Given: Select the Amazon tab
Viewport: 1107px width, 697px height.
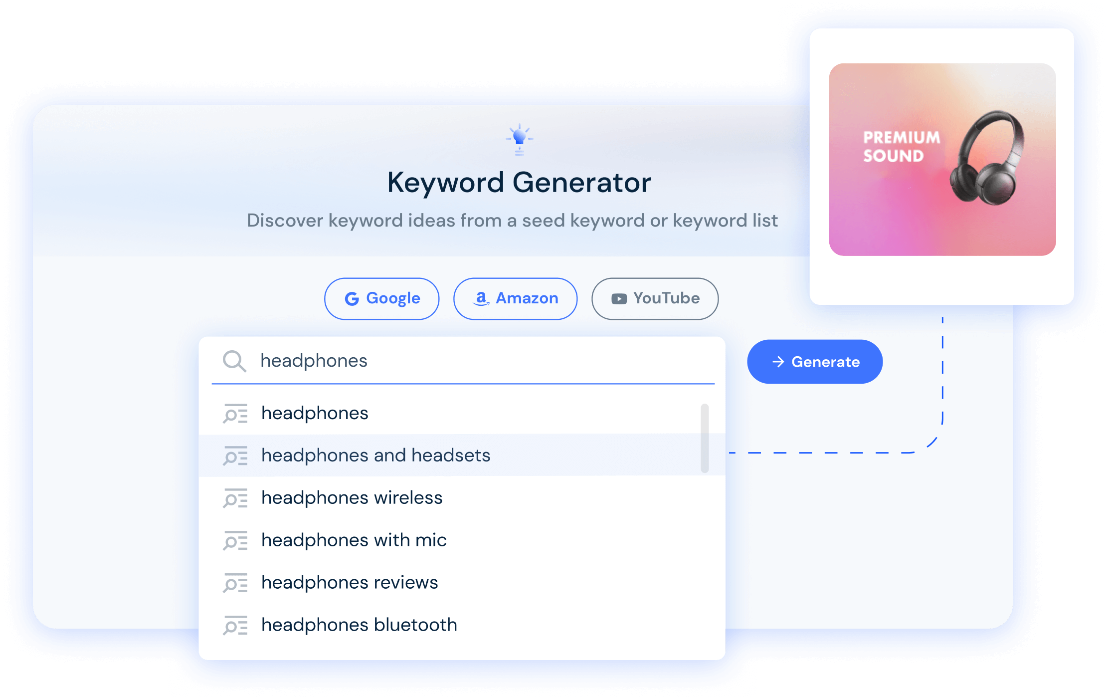Looking at the screenshot, I should click(x=514, y=299).
